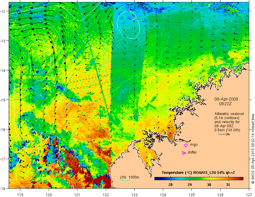
Task: Click the colorbar tick label 30
Action: [x=209, y=185]
